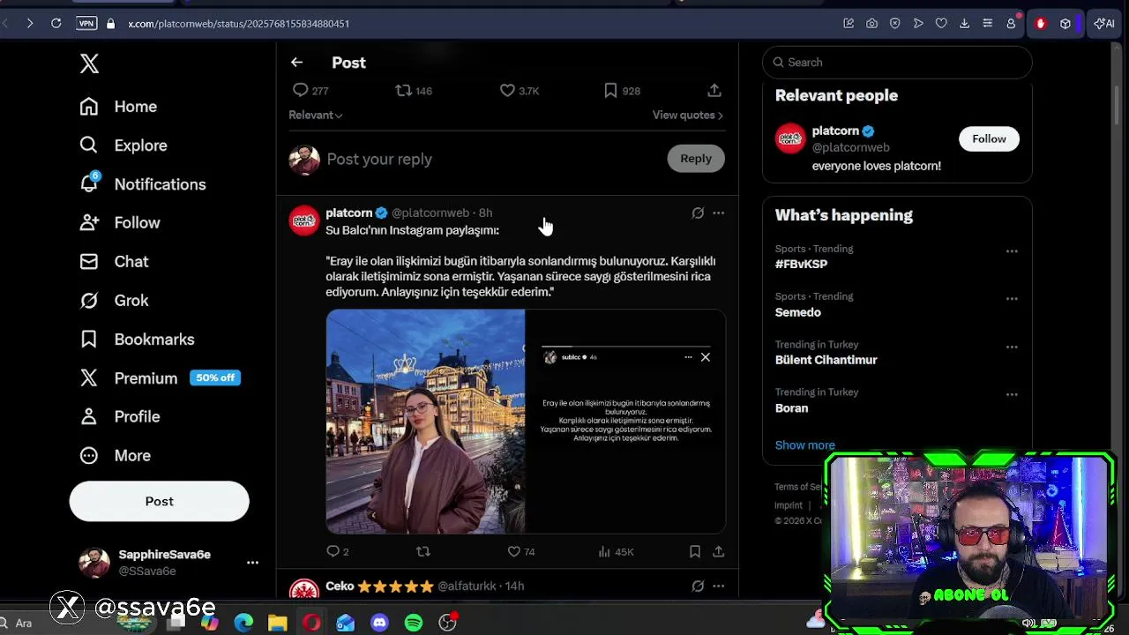The width and height of the screenshot is (1129, 635).
Task: Click the heart bookmark icon in browser toolbar
Action: (941, 24)
